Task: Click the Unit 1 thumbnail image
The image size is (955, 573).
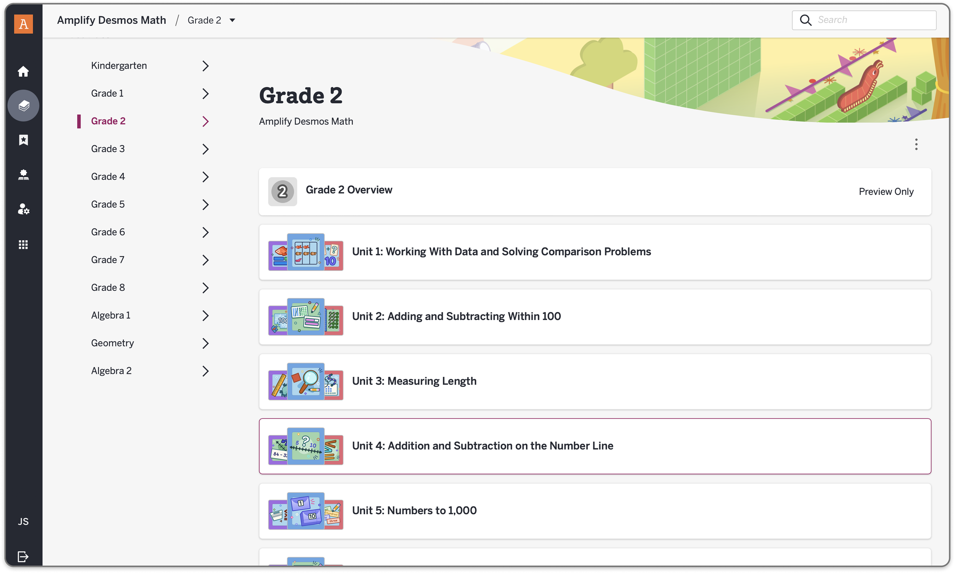Action: click(306, 252)
